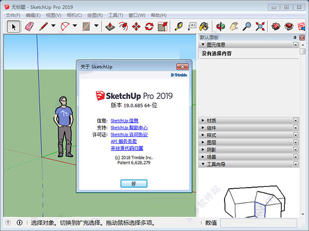
Task: Open the Line tool dropdown arrow
Action: (53, 26)
